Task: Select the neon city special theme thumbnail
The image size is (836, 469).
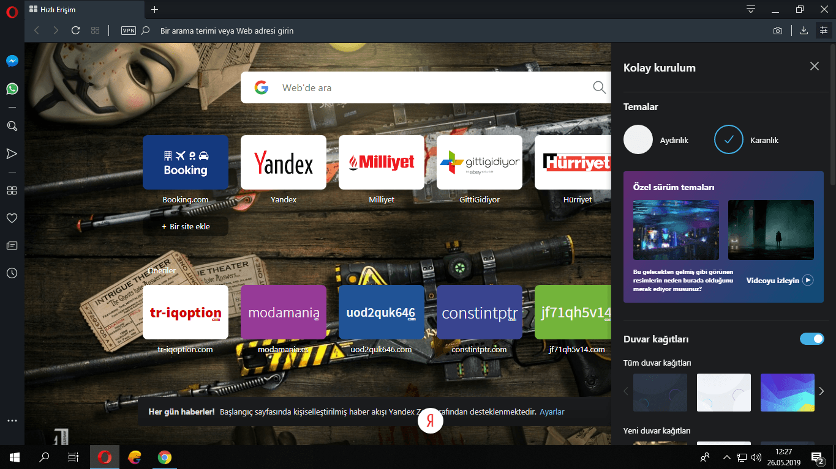Action: click(x=676, y=230)
